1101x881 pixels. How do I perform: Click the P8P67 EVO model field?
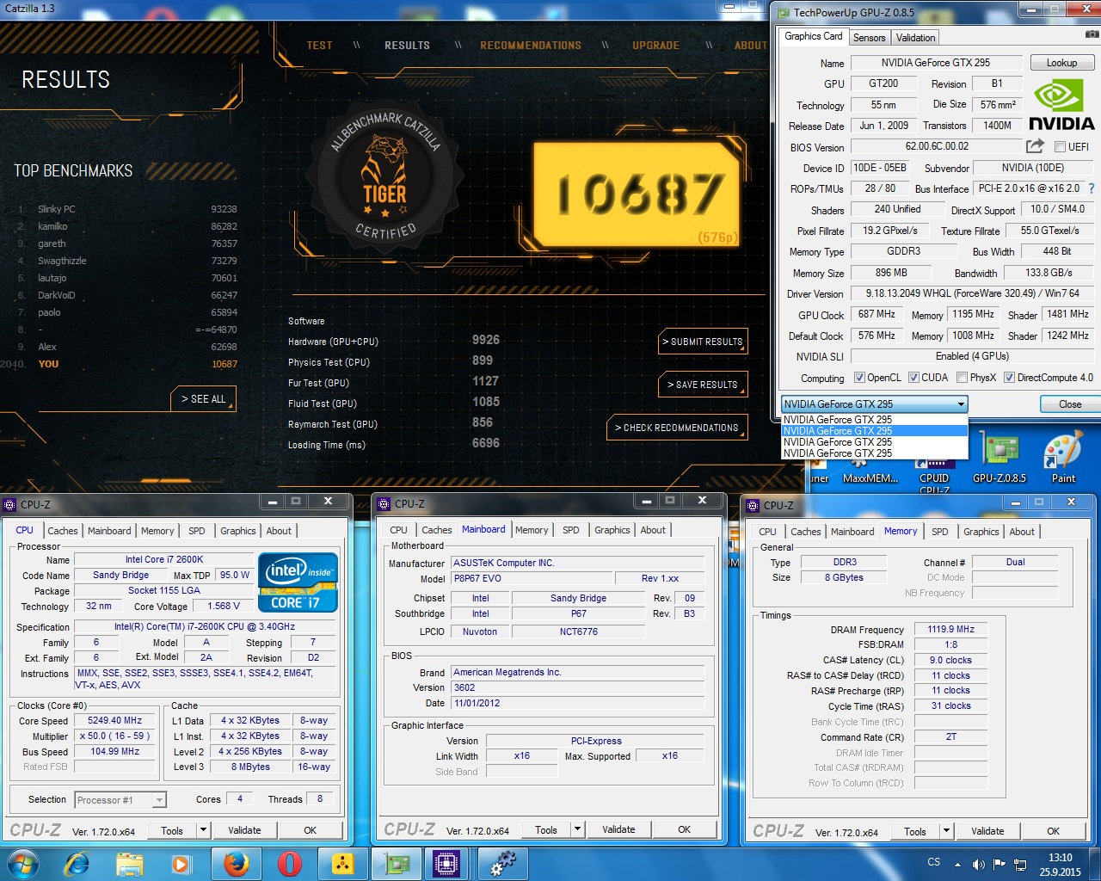pyautogui.click(x=532, y=578)
